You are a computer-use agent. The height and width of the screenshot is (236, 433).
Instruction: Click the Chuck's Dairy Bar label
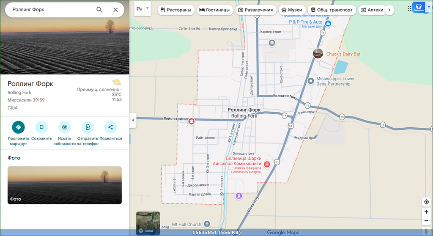click(x=343, y=54)
